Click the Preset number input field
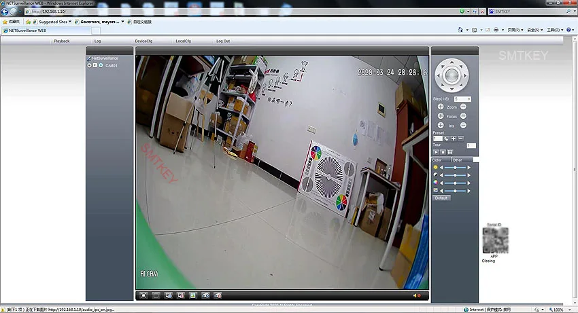The height and width of the screenshot is (313, 578). pyautogui.click(x=437, y=139)
